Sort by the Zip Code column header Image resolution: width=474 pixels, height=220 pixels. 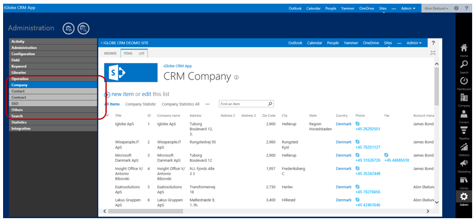pyautogui.click(x=269, y=116)
